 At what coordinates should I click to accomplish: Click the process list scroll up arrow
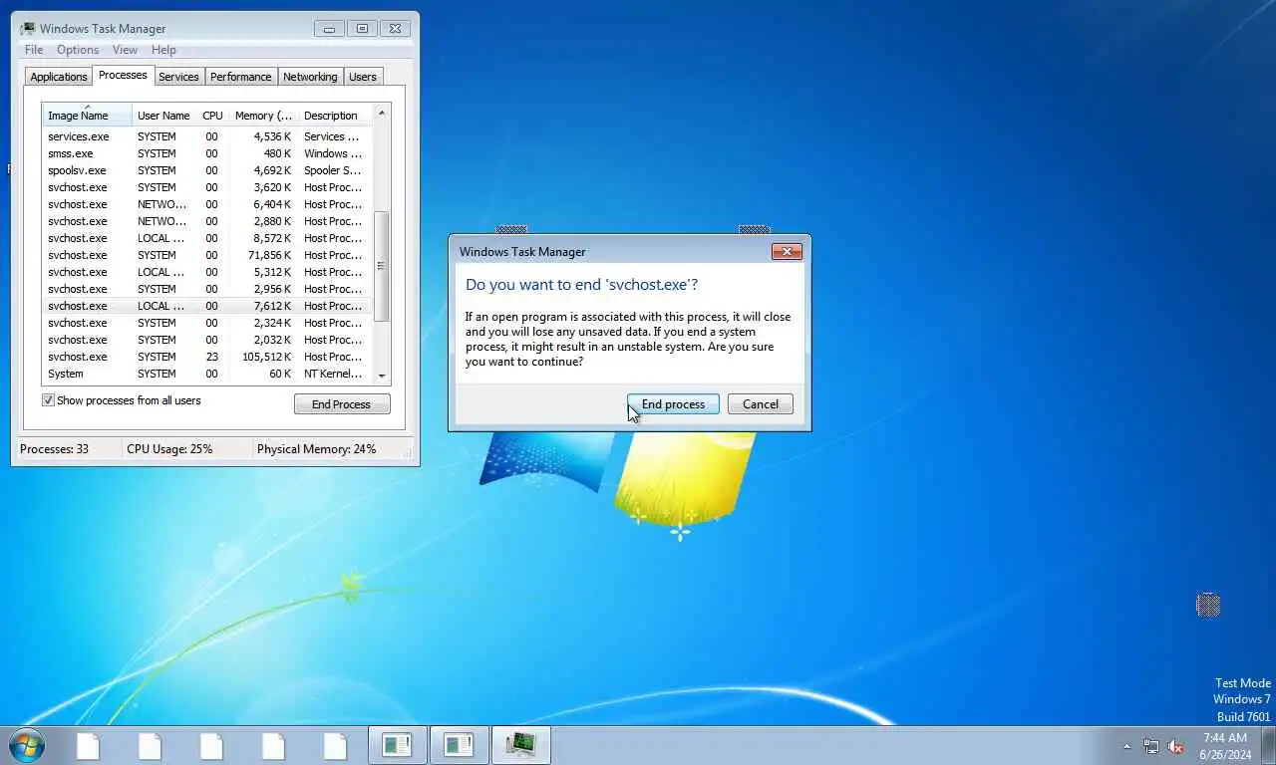382,114
